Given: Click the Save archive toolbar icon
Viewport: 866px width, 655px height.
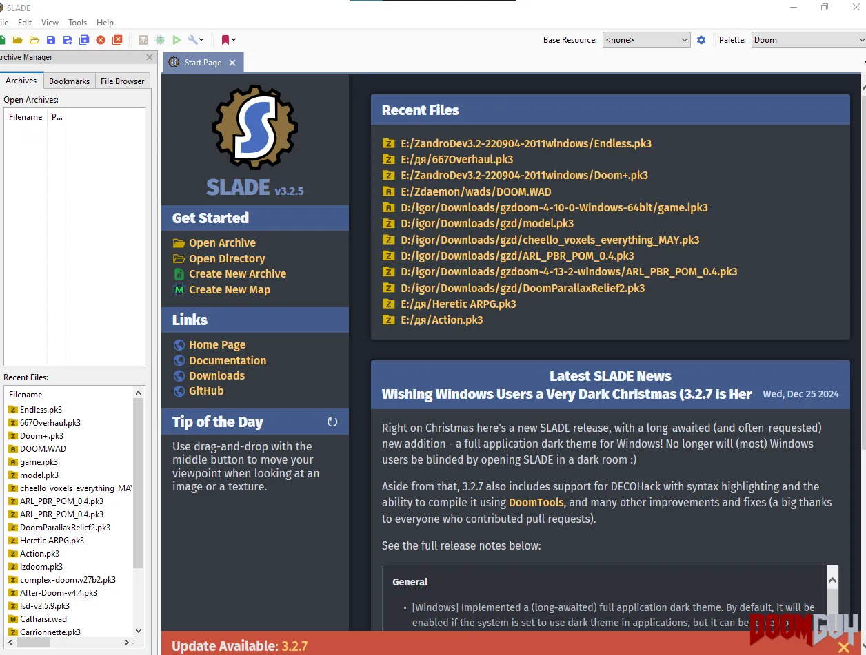Looking at the screenshot, I should (x=51, y=40).
